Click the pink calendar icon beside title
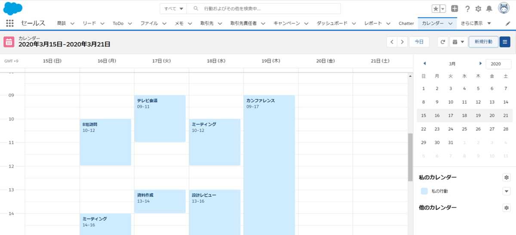 click(x=9, y=41)
